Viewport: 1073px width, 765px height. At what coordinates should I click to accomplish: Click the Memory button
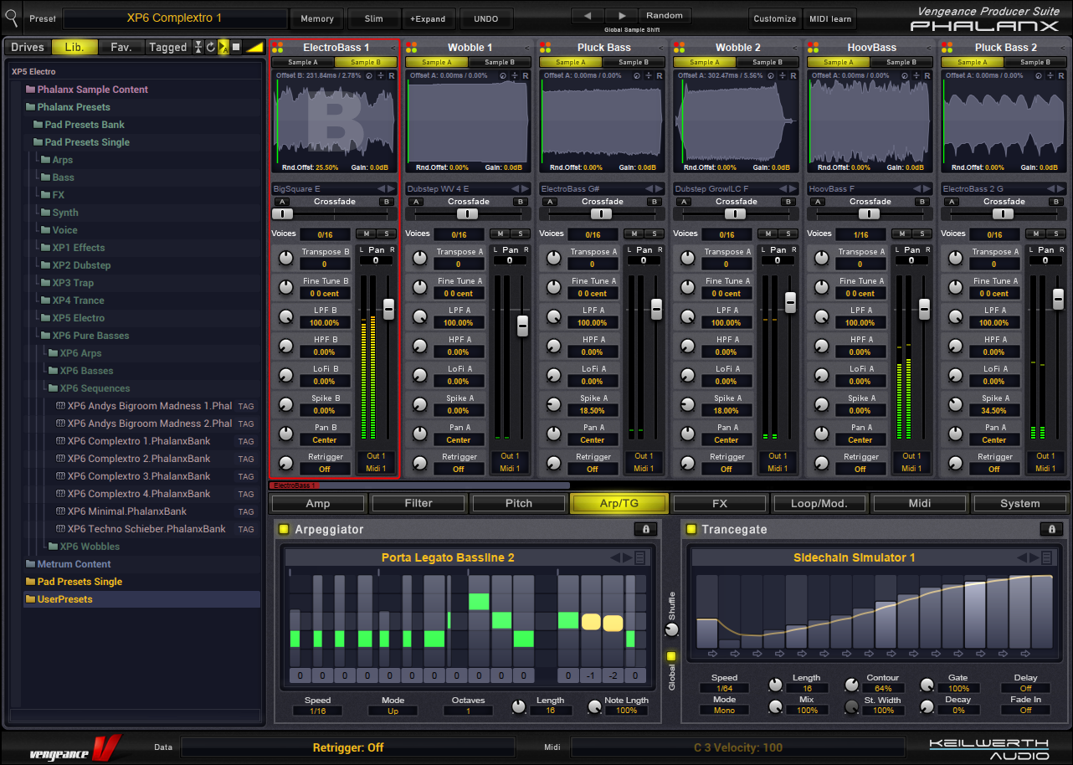click(317, 18)
